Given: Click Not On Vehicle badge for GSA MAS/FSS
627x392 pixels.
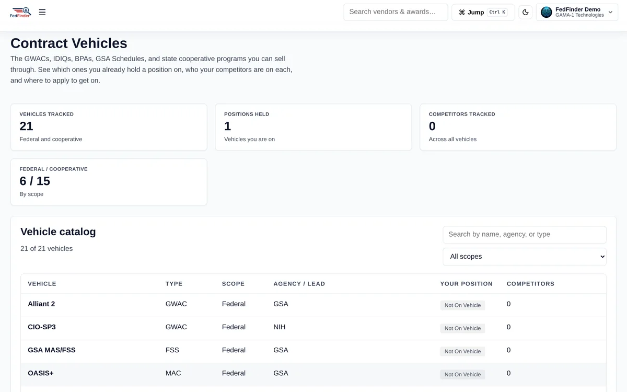Looking at the screenshot, I should tap(462, 351).
